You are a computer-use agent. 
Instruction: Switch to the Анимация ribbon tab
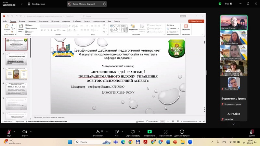click(x=66, y=21)
